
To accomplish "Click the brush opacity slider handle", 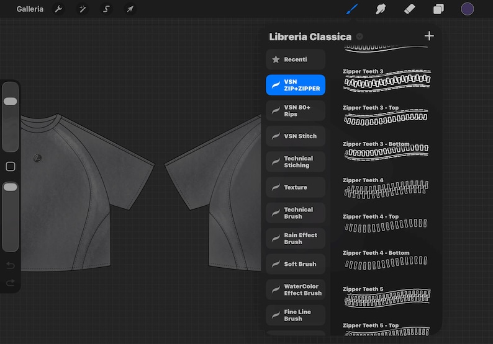I will coord(11,187).
